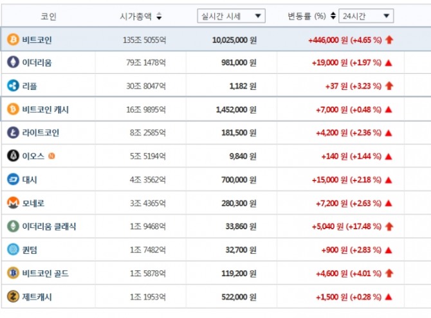Click the EOS (이오스) black icon
431x318 pixels.
coord(13,155)
